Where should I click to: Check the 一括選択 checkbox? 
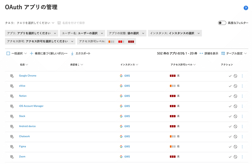[x=8, y=53]
